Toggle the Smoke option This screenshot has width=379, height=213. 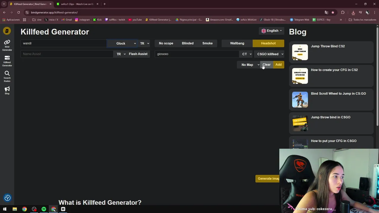pos(208,43)
